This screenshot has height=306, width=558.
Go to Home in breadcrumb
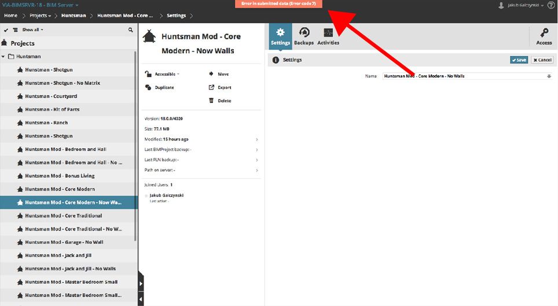[10, 16]
